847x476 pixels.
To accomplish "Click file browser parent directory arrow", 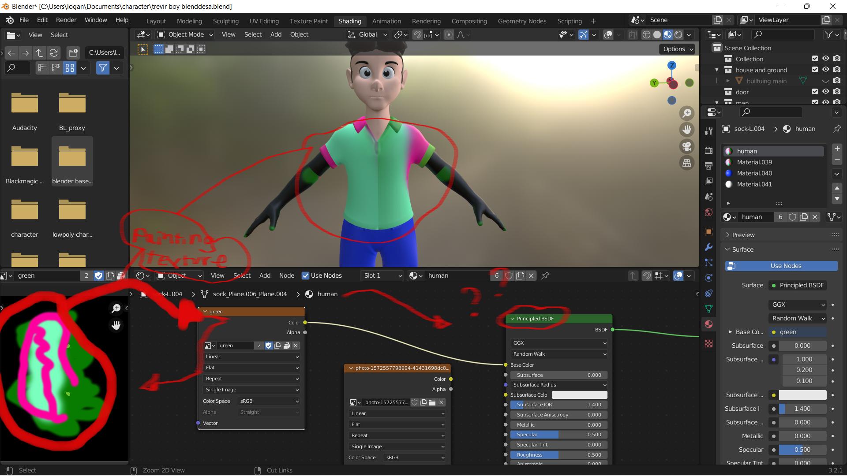I will click(39, 53).
